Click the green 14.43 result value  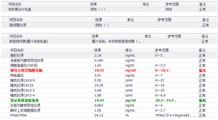(x=99, y=100)
